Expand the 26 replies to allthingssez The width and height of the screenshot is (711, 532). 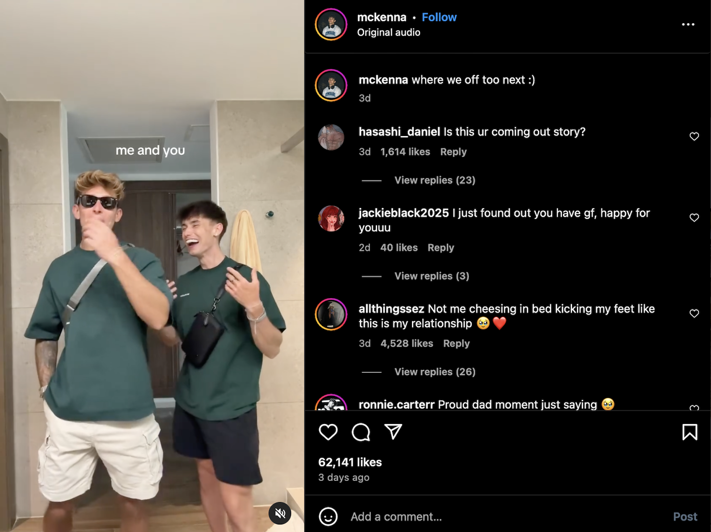point(435,372)
